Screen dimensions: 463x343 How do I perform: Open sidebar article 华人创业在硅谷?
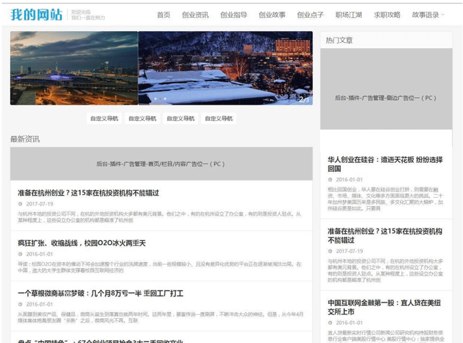click(x=385, y=164)
